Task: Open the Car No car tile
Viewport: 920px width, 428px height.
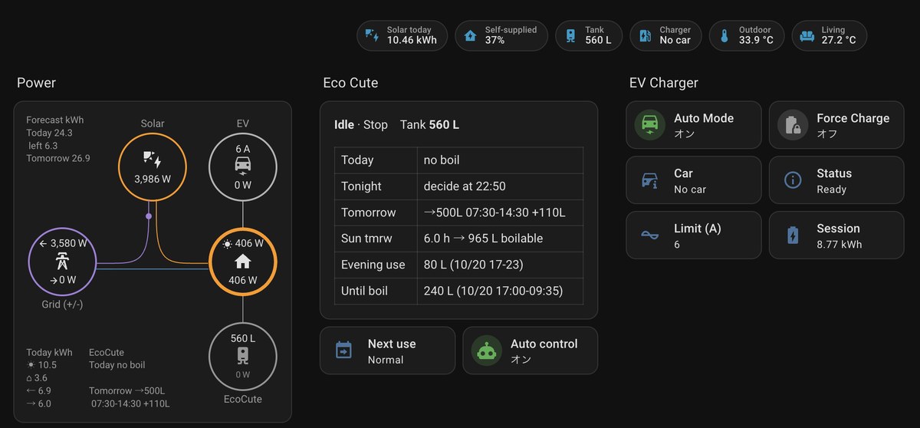Action: (x=694, y=180)
